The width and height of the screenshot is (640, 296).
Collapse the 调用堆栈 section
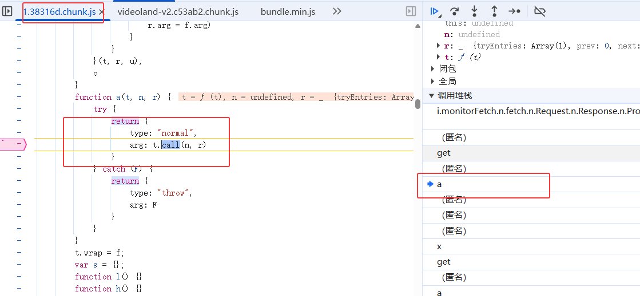tap(431, 96)
